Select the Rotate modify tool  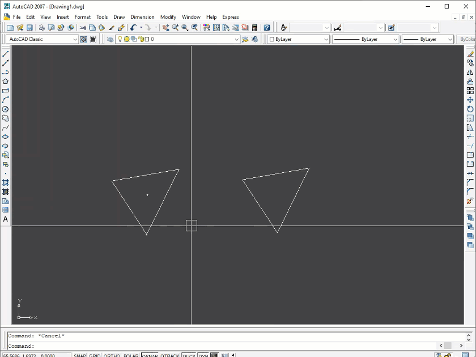tap(470, 109)
